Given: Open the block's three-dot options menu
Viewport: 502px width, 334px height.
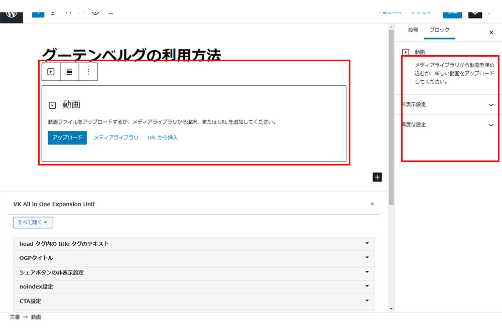Looking at the screenshot, I should coord(88,72).
